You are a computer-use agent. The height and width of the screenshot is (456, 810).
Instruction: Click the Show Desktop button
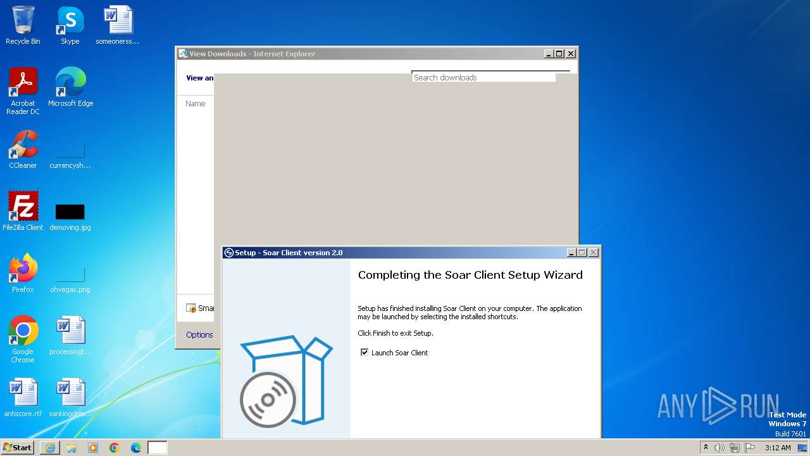click(803, 448)
